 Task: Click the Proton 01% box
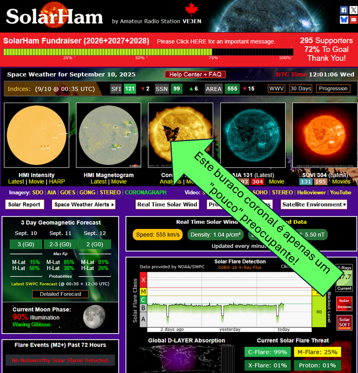(317, 366)
